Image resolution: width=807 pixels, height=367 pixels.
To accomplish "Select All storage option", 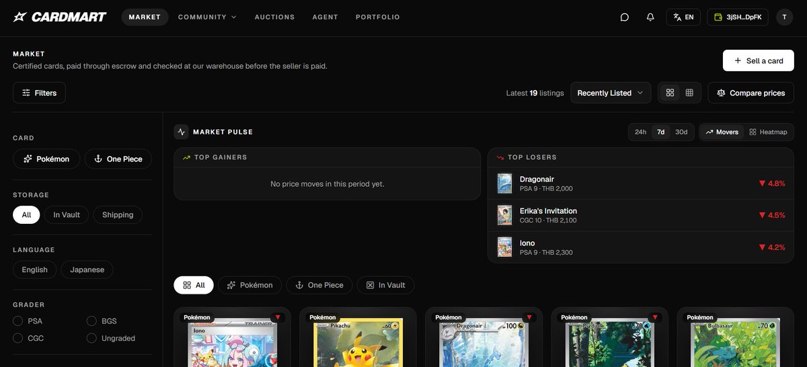I will click(x=26, y=214).
